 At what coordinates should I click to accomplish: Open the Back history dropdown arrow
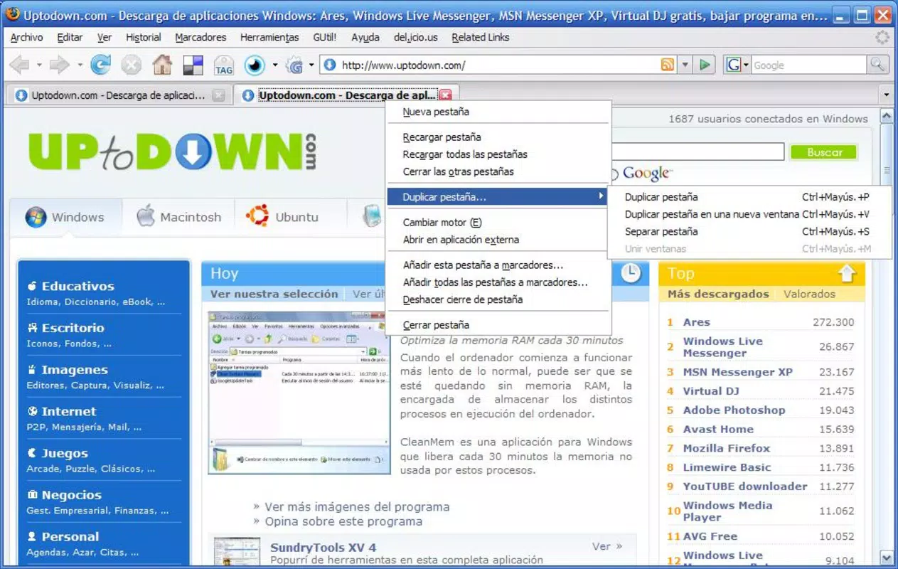point(39,65)
